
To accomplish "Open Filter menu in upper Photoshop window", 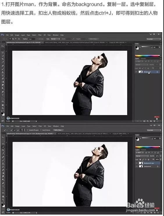I will 40,35.
